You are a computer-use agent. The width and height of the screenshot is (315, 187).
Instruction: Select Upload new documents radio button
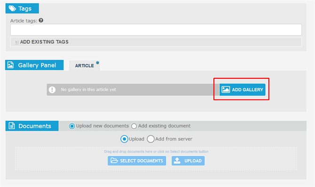72,126
